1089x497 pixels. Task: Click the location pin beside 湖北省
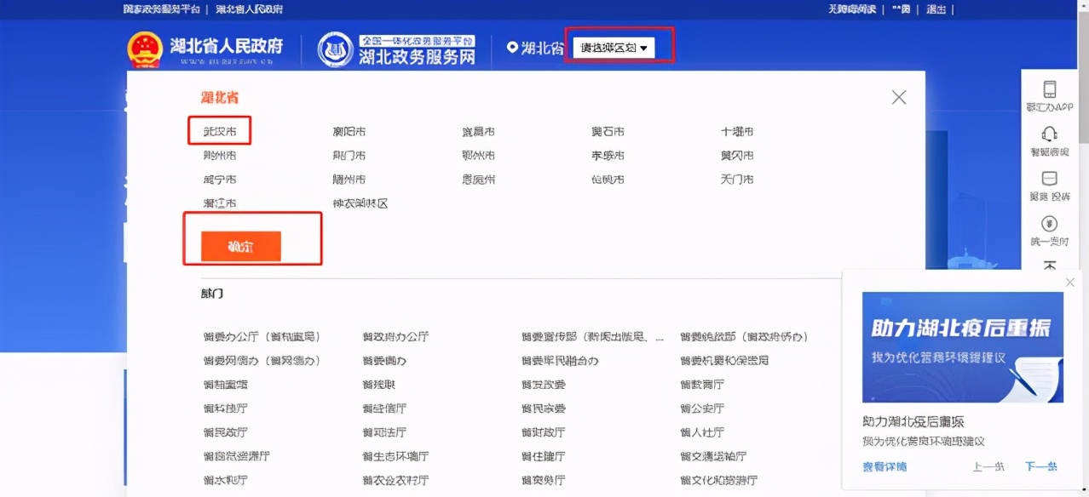[512, 48]
